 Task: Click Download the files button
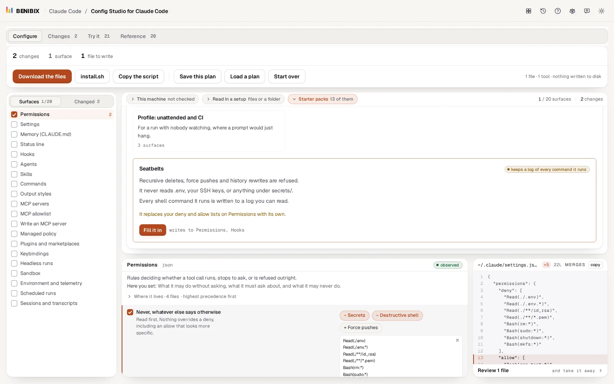pyautogui.click(x=42, y=76)
